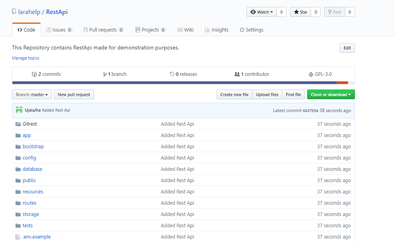Open latest commit hash 48d7b9a
Screen dimensions: 395x242
click(310, 110)
